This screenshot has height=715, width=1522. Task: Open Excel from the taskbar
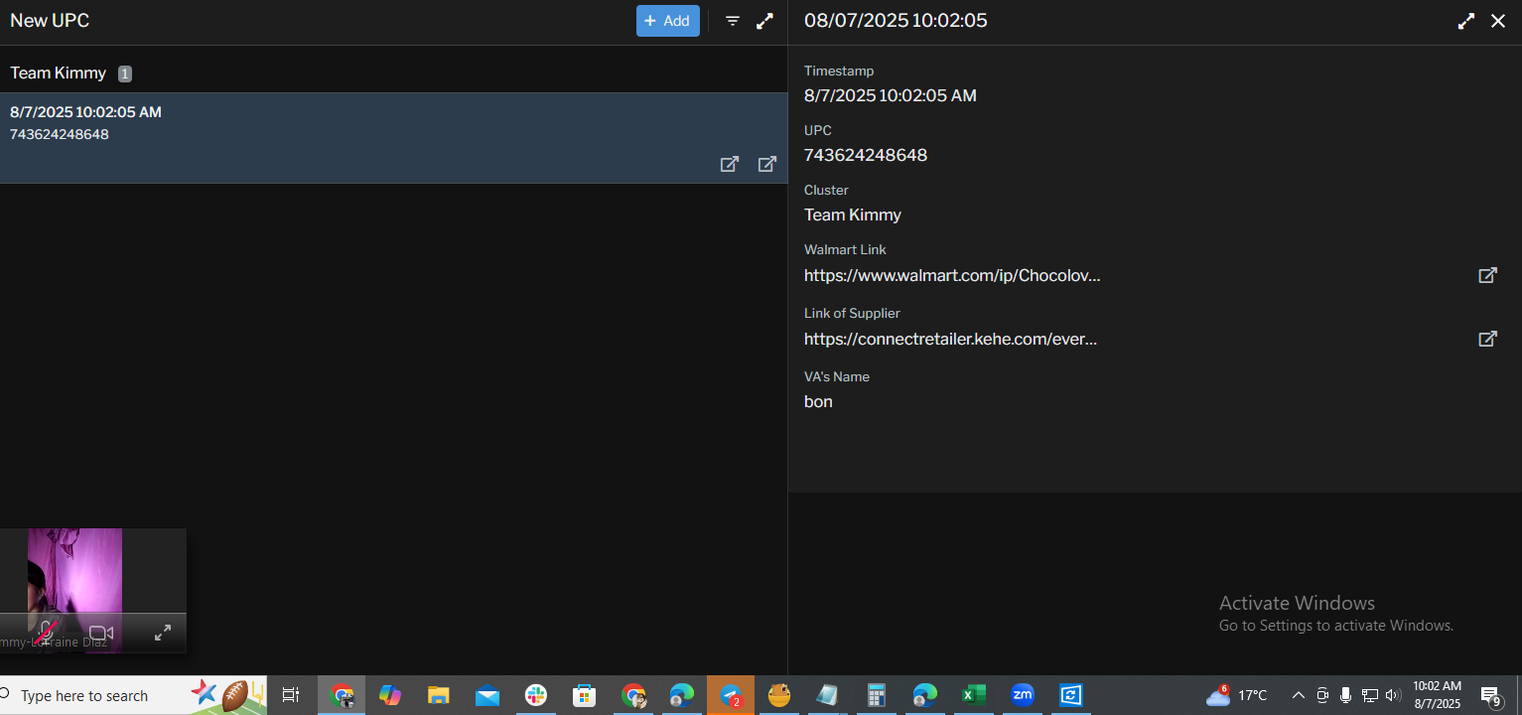click(x=973, y=695)
